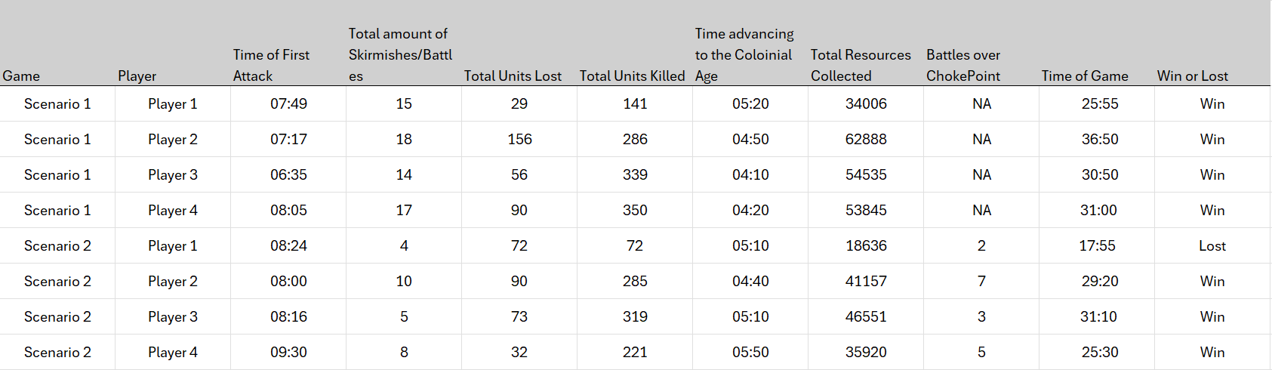1272x370 pixels.
Task: Click the first attack time 06:35
Action: pyautogui.click(x=288, y=174)
